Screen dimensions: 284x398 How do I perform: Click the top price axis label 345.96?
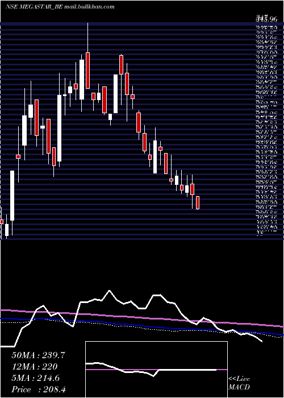click(x=266, y=18)
